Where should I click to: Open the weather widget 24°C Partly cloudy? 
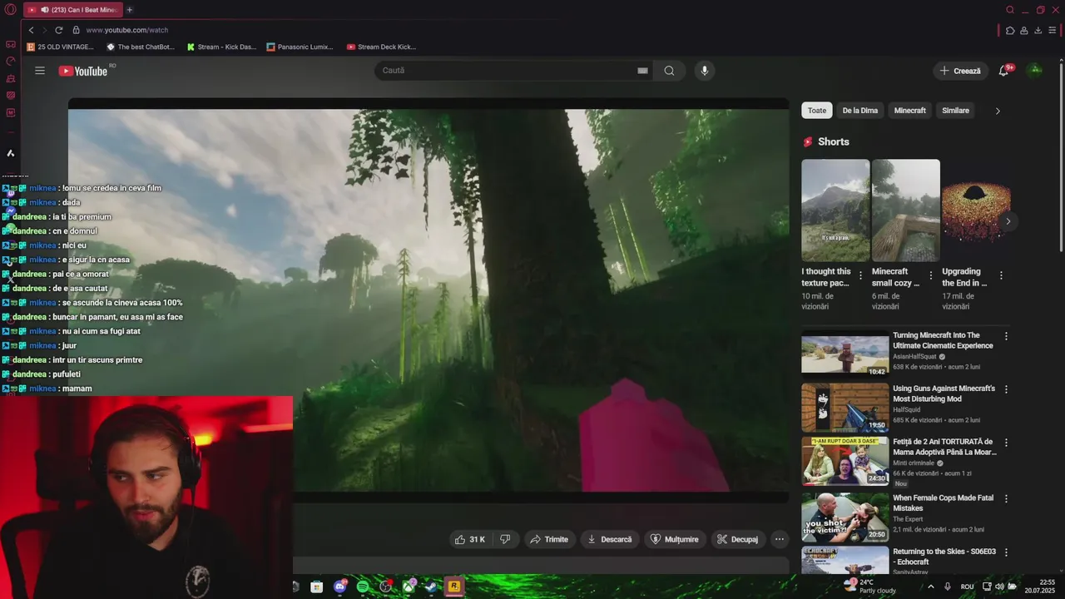(869, 587)
